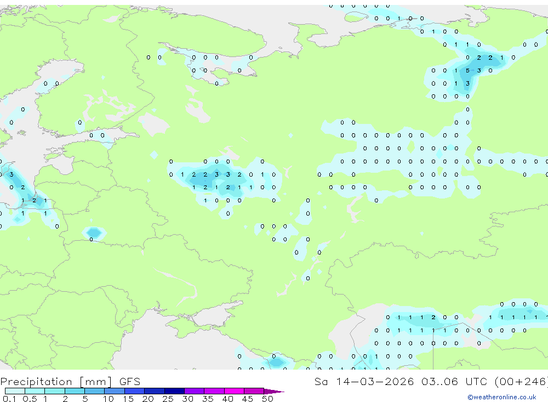The height and width of the screenshot is (402, 548).
Task: Click the 45–50 mm legend swatch
Action: pyautogui.click(x=254, y=391)
